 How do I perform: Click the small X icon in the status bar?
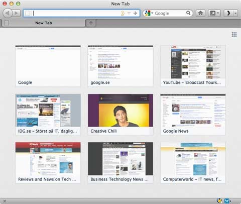pyautogui.click(x=5, y=201)
